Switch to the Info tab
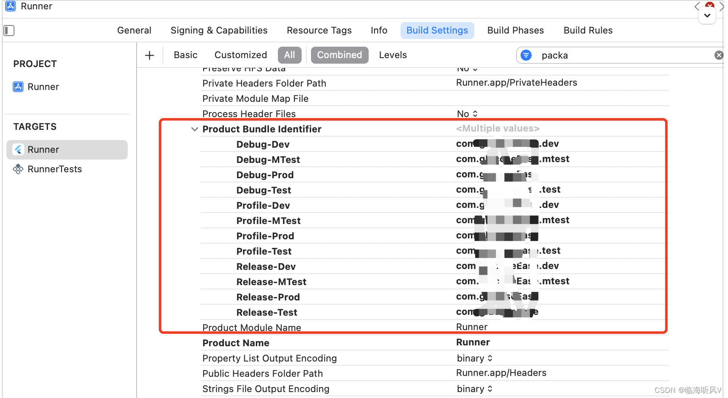Image resolution: width=728 pixels, height=398 pixels. (x=379, y=31)
